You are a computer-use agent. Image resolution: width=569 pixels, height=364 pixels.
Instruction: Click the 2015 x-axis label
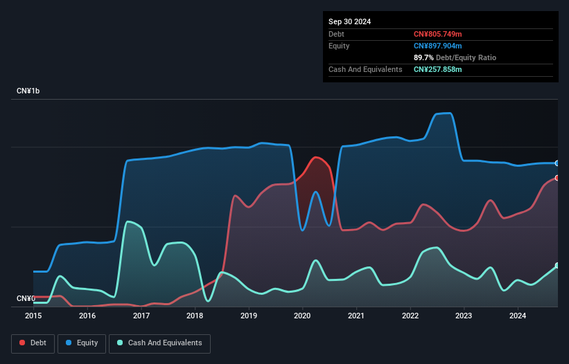[x=33, y=316]
